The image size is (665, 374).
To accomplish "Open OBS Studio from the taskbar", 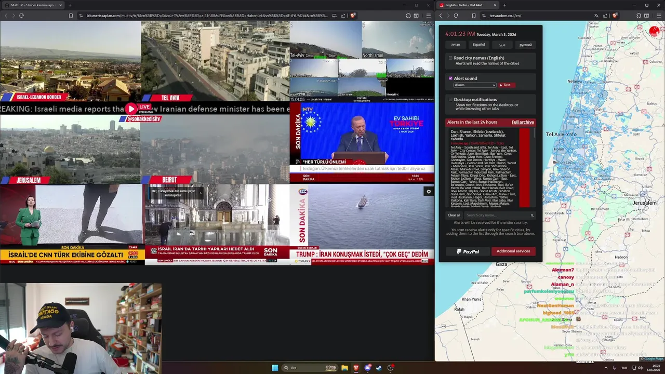I will 391,368.
